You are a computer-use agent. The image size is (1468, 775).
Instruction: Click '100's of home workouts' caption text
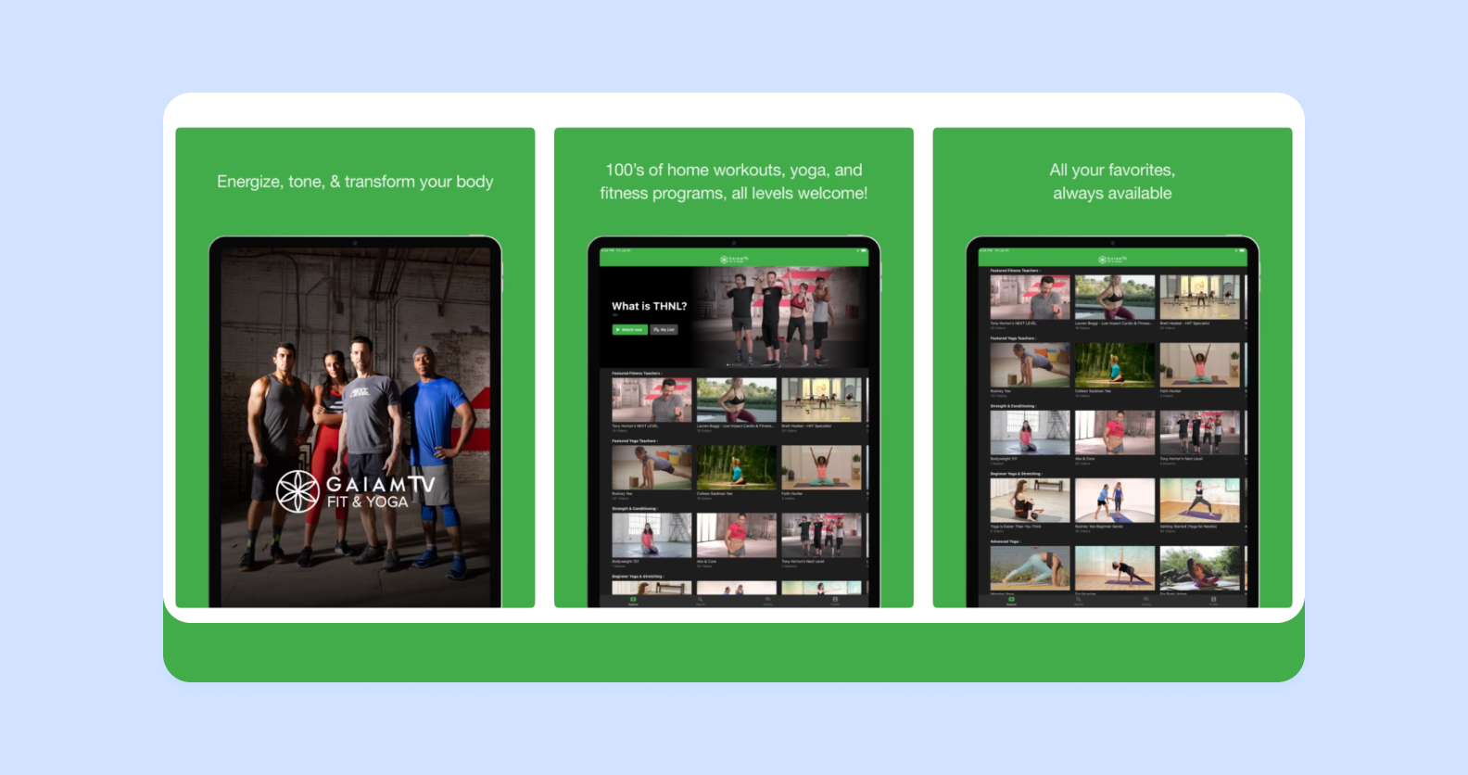(x=734, y=182)
